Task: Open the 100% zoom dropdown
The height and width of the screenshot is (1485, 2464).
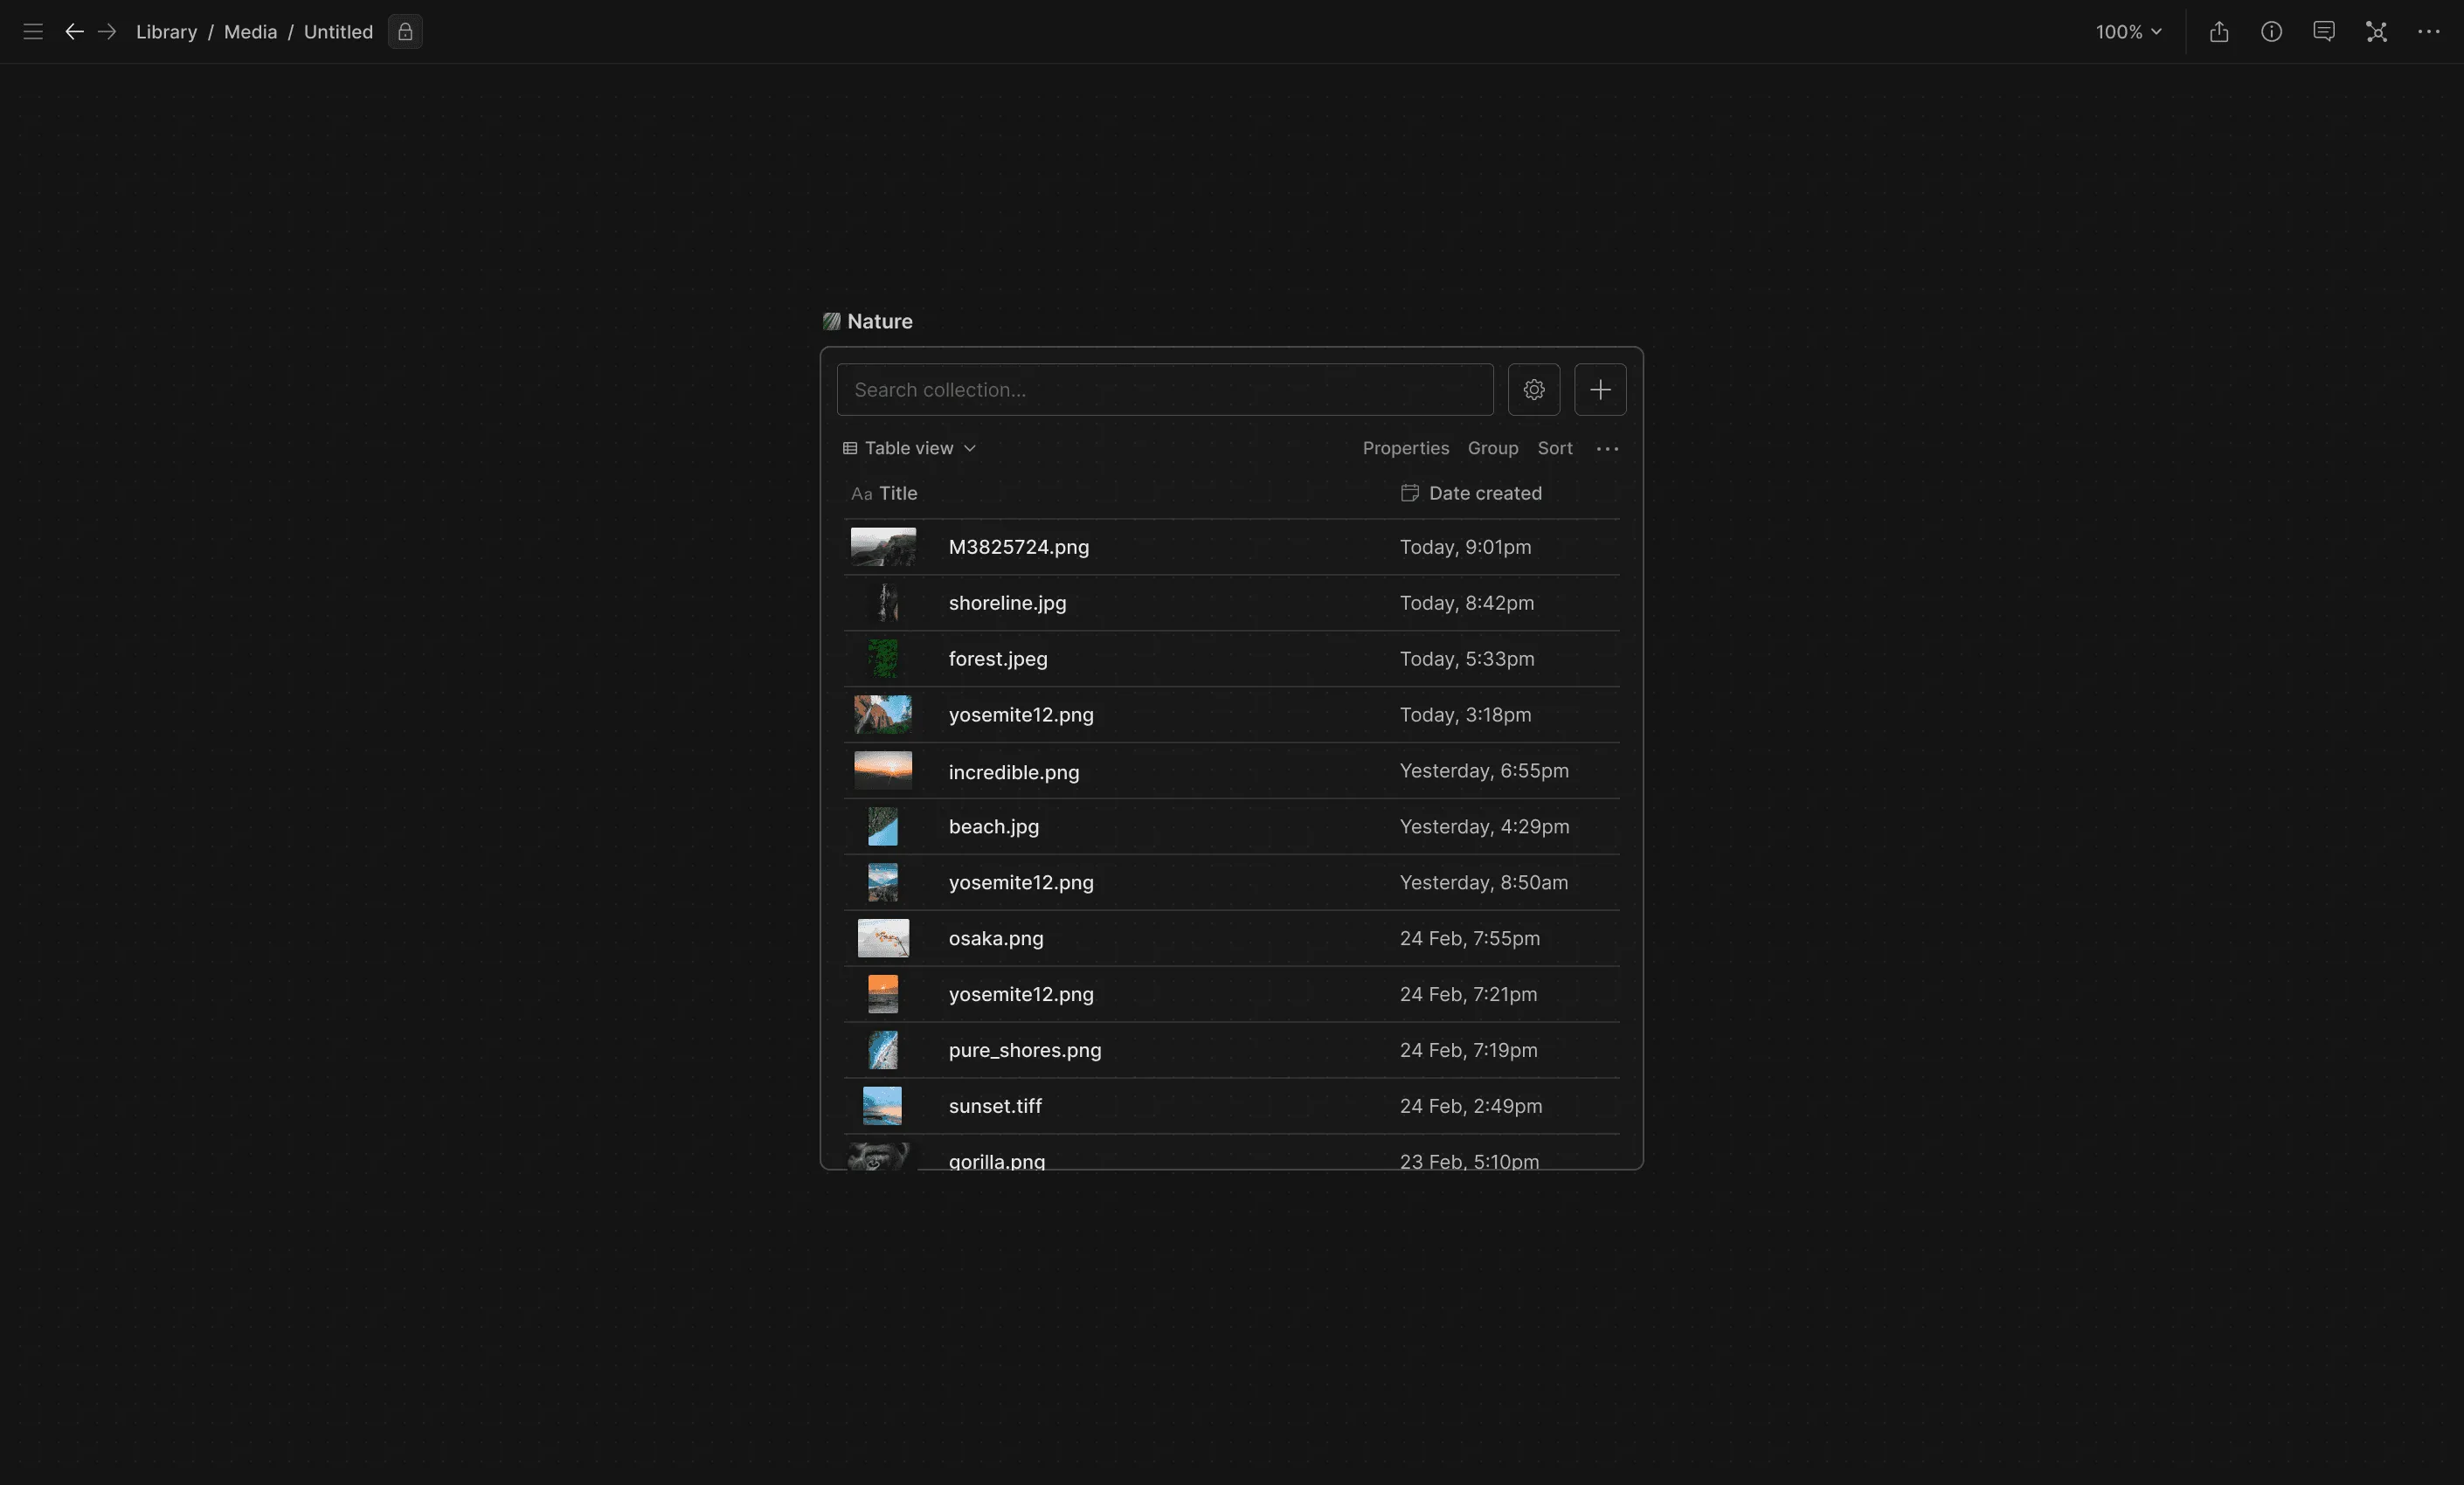Action: tap(2128, 32)
